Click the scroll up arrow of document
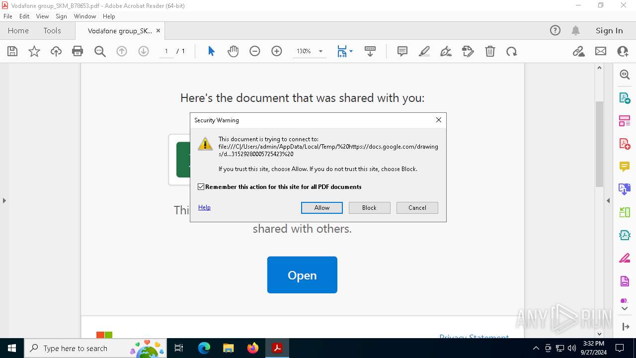Image resolution: width=636 pixels, height=358 pixels. pyautogui.click(x=599, y=68)
